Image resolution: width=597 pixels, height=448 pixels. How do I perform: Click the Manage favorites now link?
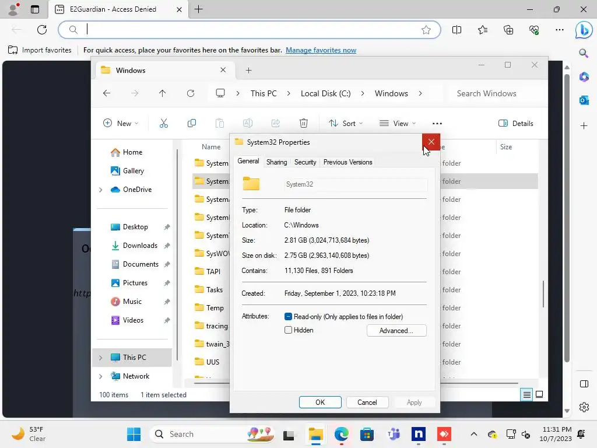[x=321, y=50]
